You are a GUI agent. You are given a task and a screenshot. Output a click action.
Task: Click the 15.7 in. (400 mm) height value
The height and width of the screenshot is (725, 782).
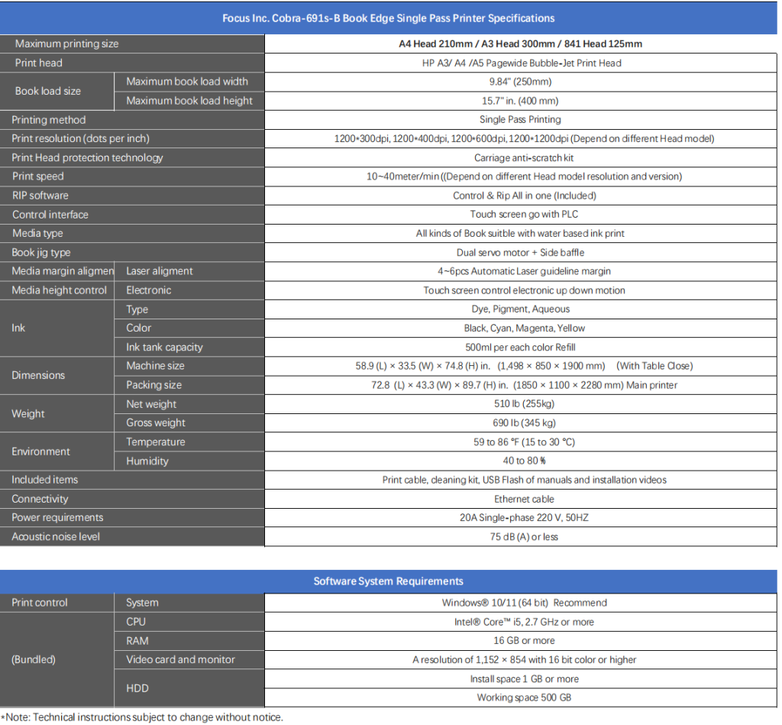click(x=520, y=101)
